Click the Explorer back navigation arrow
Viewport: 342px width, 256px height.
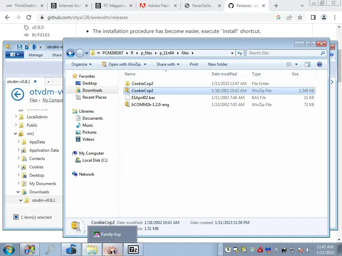70,53
